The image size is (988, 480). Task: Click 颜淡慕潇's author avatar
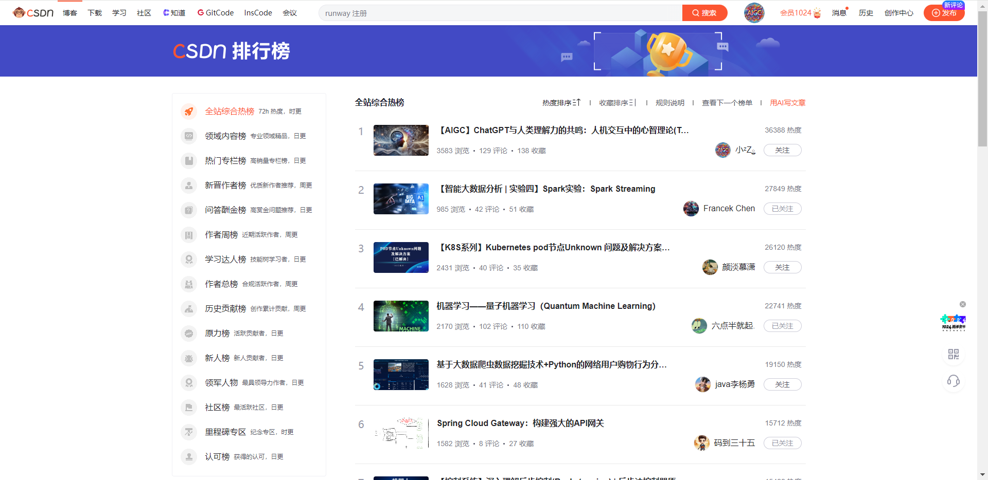[x=710, y=267]
